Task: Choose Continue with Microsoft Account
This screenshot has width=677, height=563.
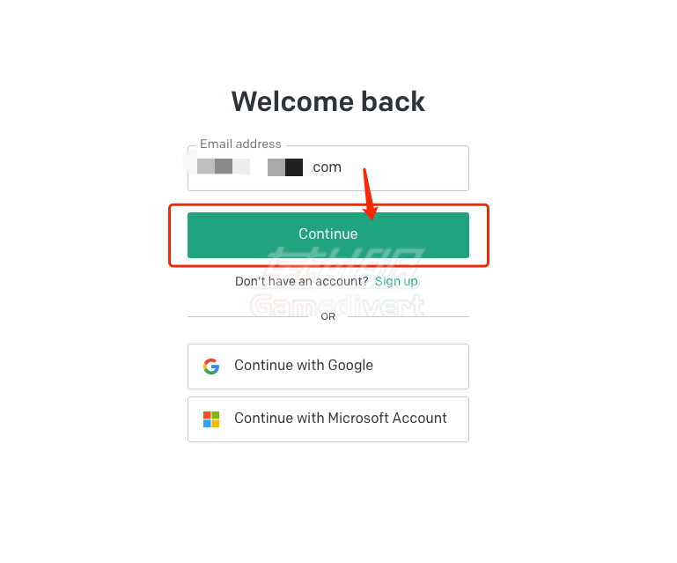Action: tap(328, 419)
